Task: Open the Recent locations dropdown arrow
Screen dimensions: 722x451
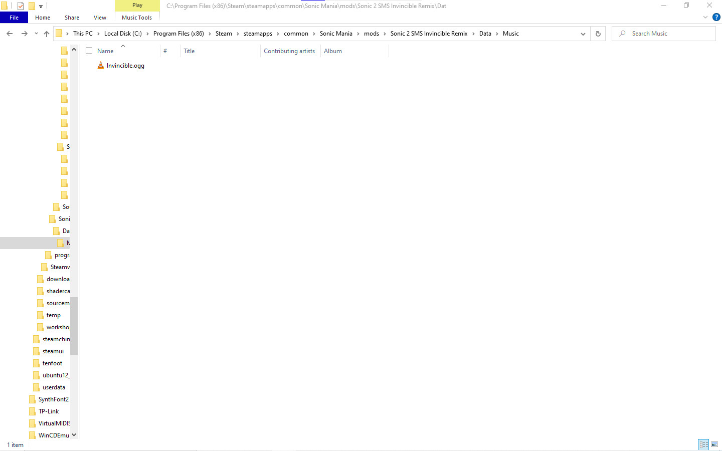Action: click(x=36, y=34)
